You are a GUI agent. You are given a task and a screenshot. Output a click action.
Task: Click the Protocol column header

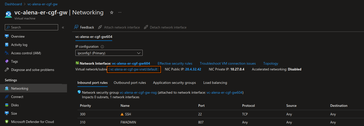(x=249, y=106)
